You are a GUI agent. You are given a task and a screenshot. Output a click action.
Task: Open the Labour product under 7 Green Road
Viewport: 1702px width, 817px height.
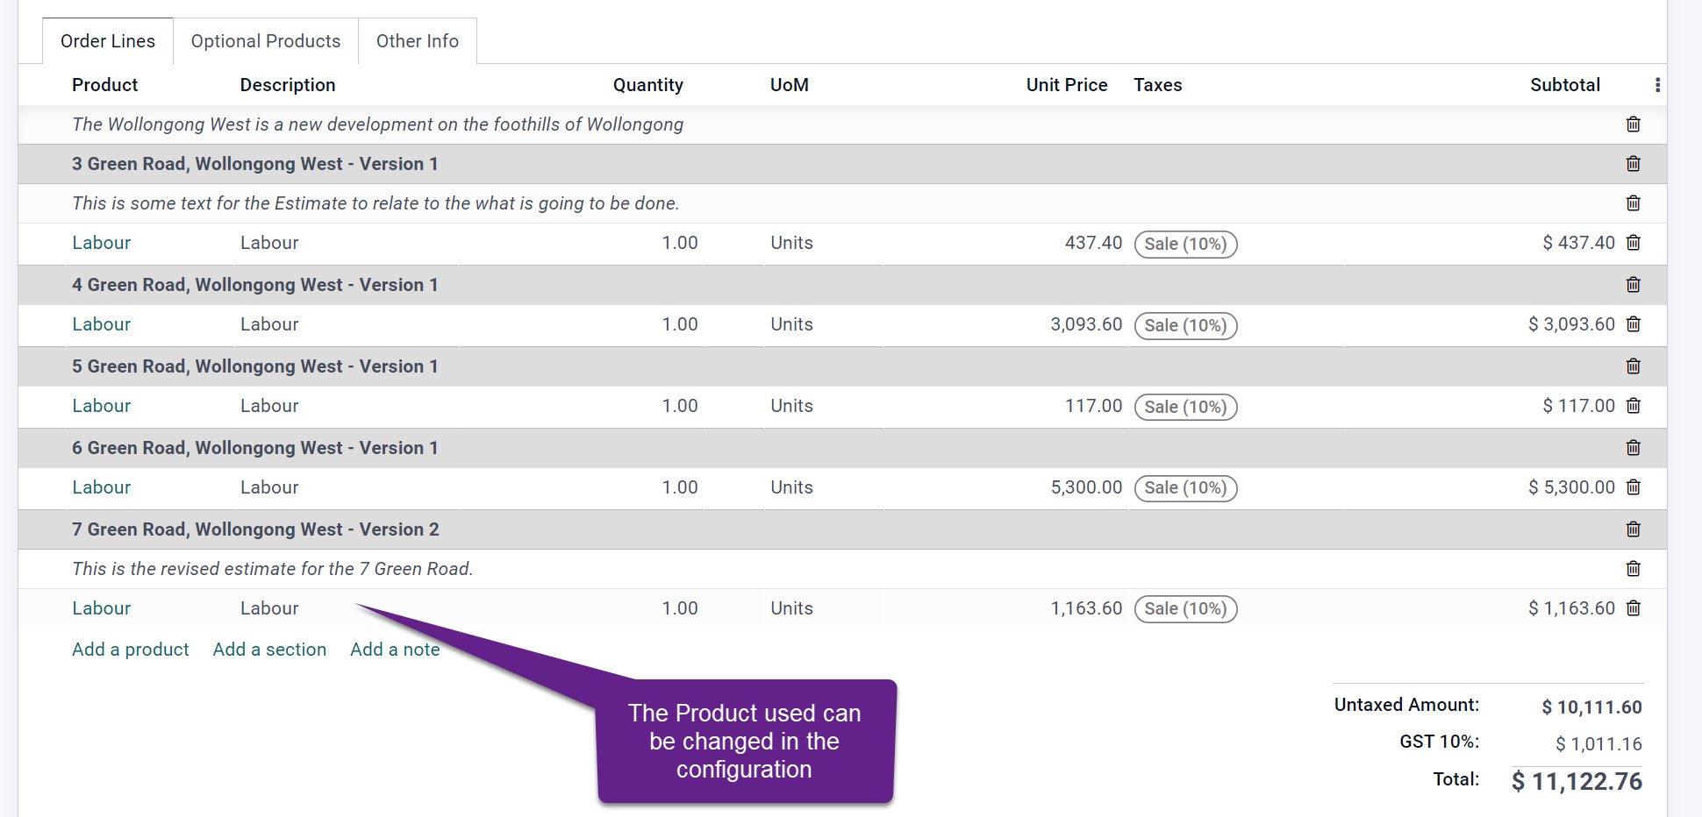coord(101,608)
